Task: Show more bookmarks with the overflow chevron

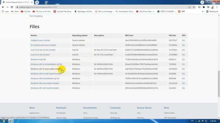Action: tap(202, 11)
